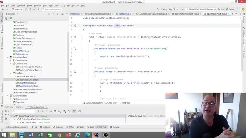Viewport: 246px width, 138px height.
Task: Open the unit test session options gear icon
Action: (x=65, y=111)
